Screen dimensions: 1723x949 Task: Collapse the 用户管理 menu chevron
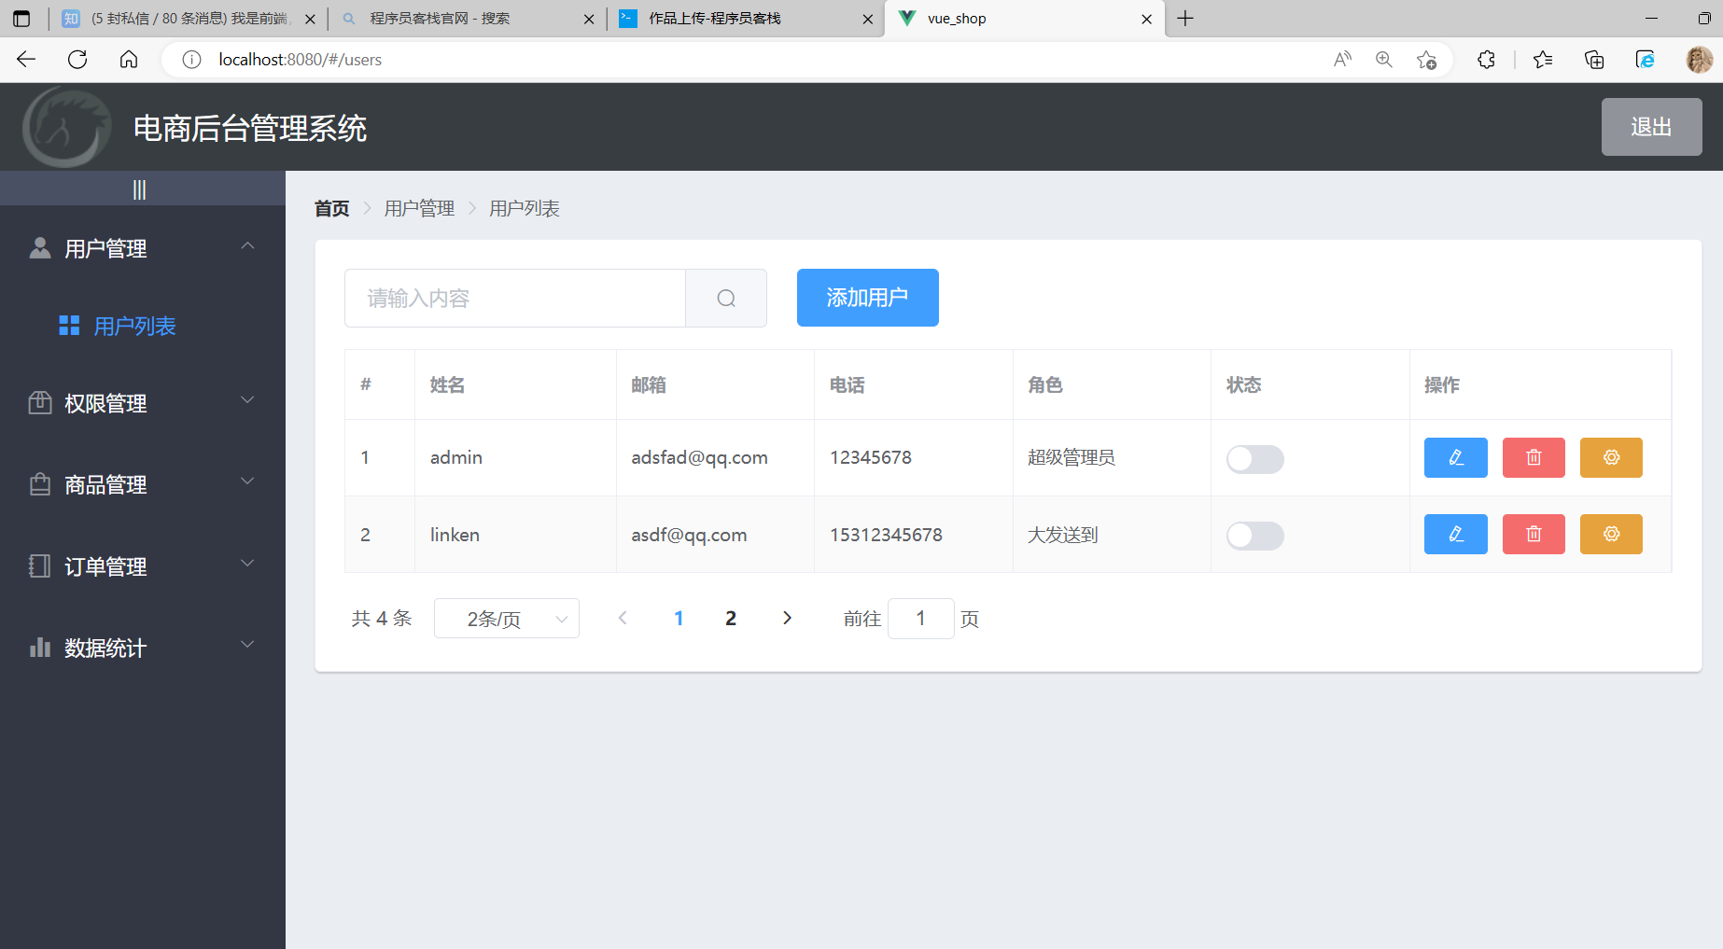tap(247, 245)
